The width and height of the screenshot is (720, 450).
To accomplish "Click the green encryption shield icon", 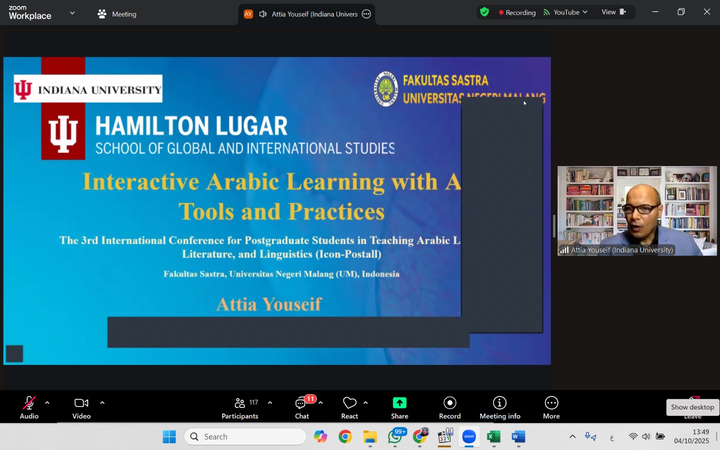I will [485, 13].
